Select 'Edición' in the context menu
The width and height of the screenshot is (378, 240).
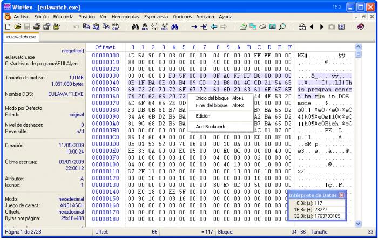tap(203, 115)
